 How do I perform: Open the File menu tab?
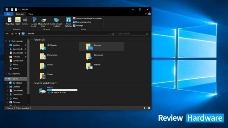click(x=9, y=14)
